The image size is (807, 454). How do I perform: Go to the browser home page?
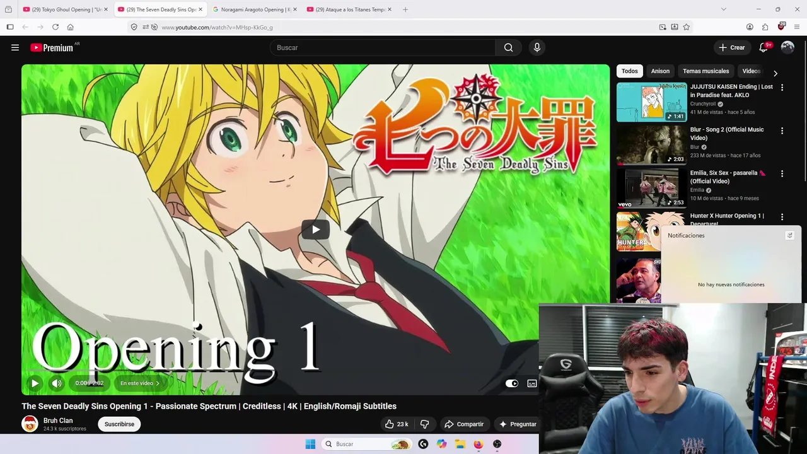[70, 27]
